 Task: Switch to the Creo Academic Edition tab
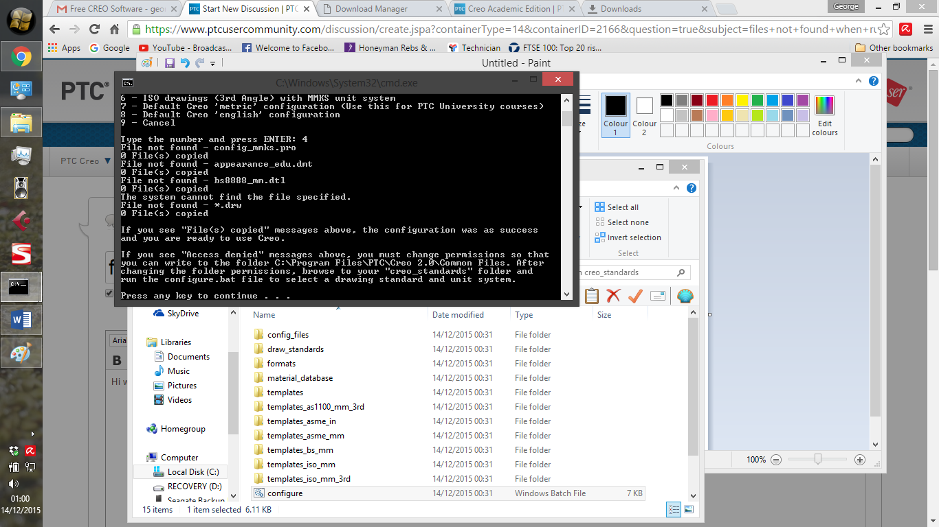coord(512,9)
